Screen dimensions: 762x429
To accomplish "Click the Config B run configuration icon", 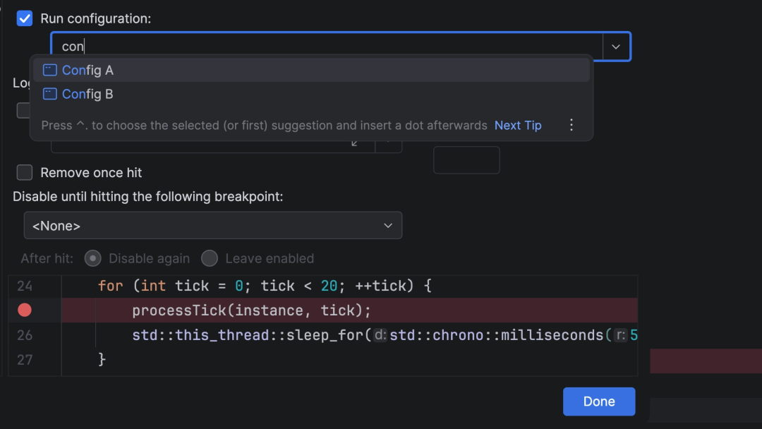I will pyautogui.click(x=49, y=94).
